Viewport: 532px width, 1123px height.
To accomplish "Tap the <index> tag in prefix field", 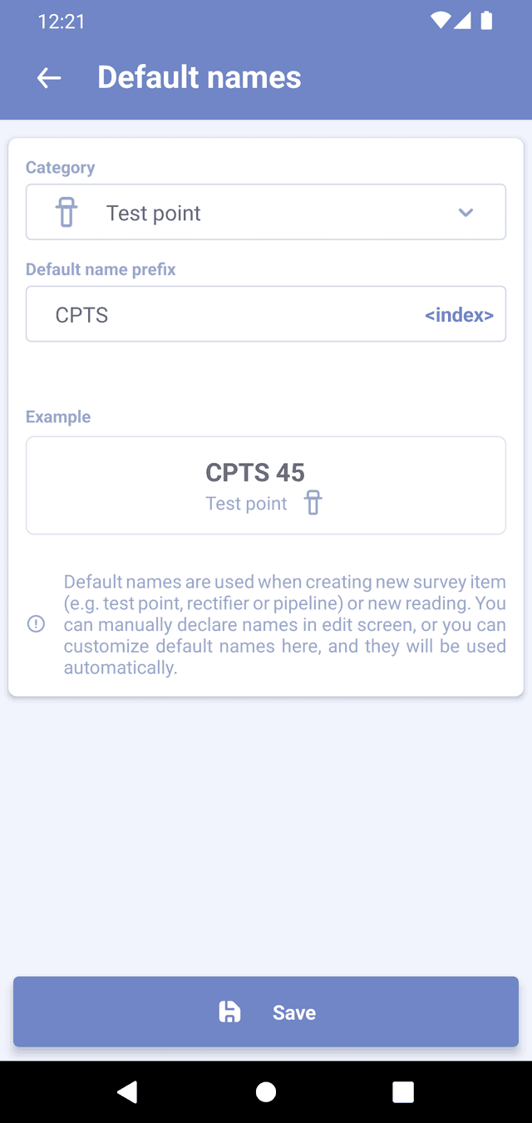I will click(459, 315).
